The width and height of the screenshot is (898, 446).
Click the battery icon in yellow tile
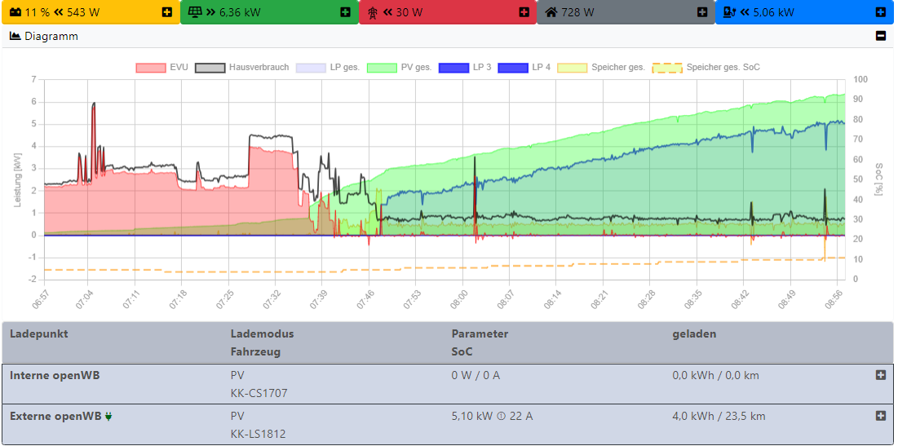click(15, 12)
